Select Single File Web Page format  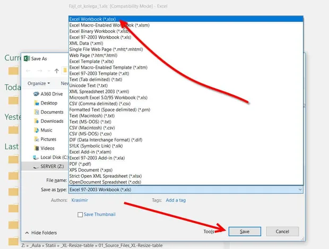[186, 49]
